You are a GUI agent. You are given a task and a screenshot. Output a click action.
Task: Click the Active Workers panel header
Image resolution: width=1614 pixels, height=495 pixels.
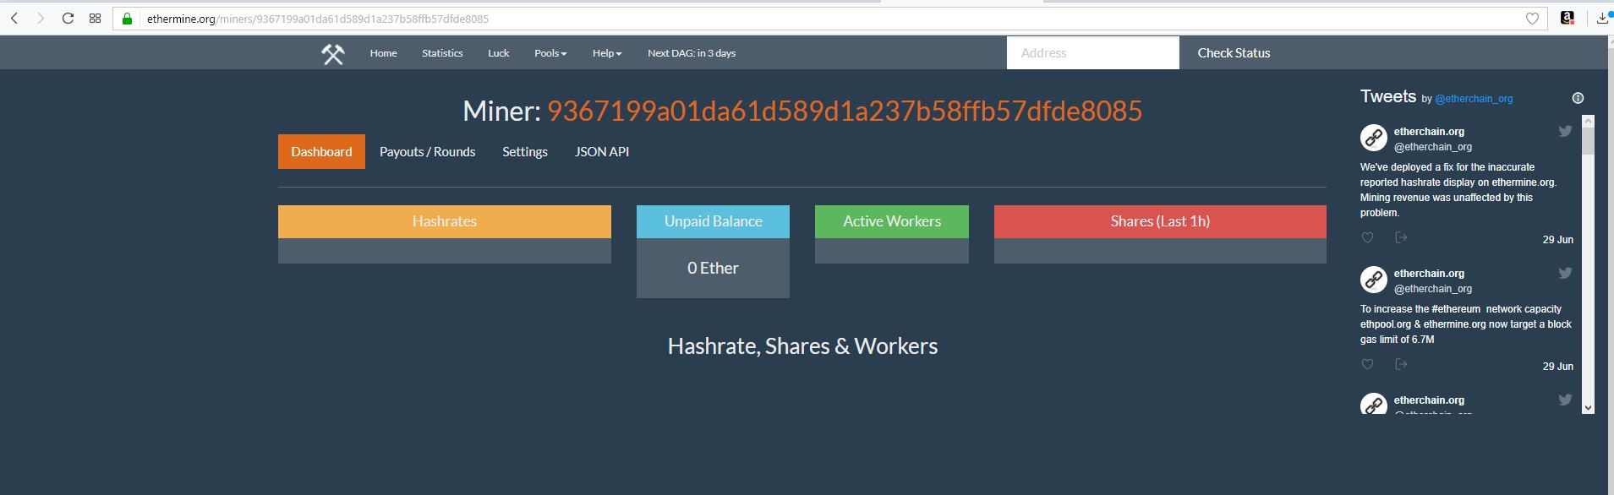(x=892, y=221)
